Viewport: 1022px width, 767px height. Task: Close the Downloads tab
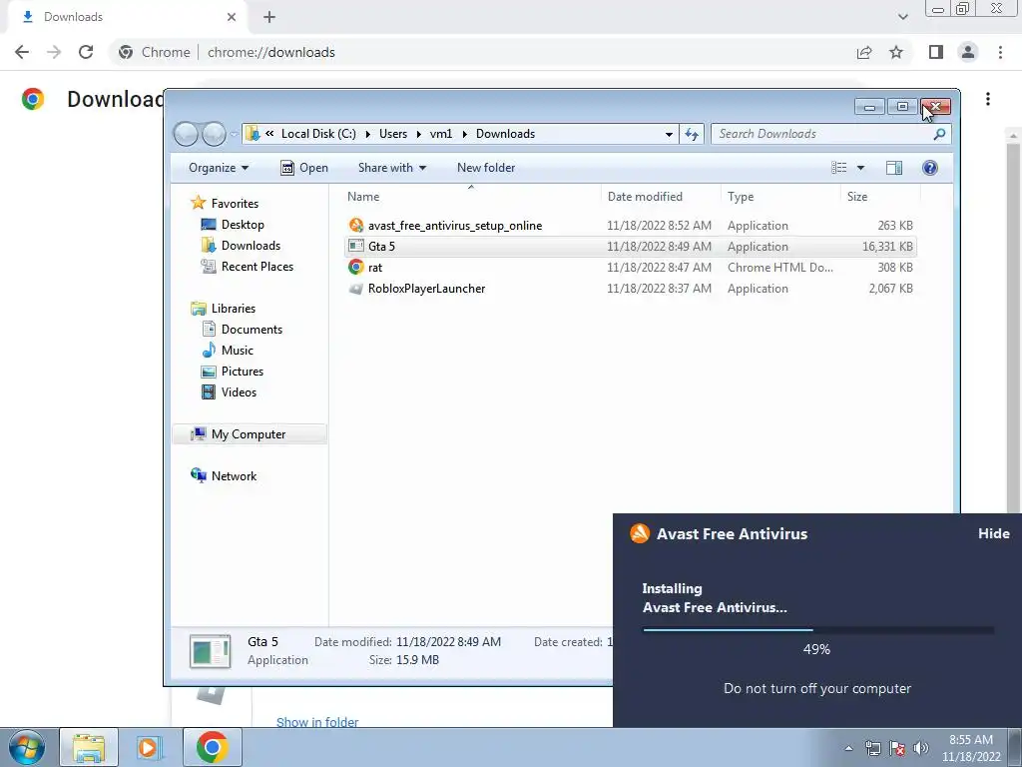click(232, 17)
